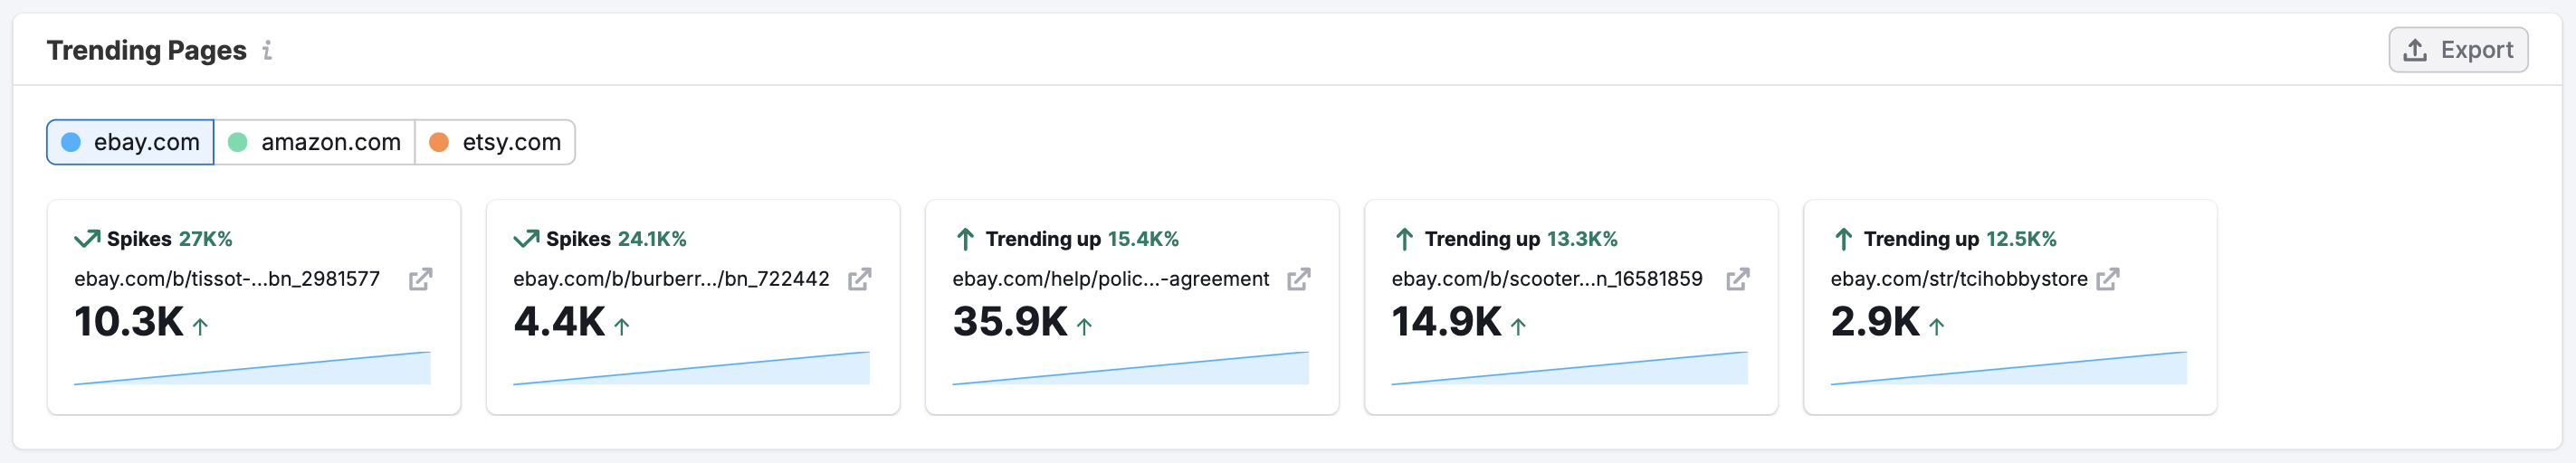Open external link for tcihobbystore page
This screenshot has height=463, width=2576.
pos(2107,279)
